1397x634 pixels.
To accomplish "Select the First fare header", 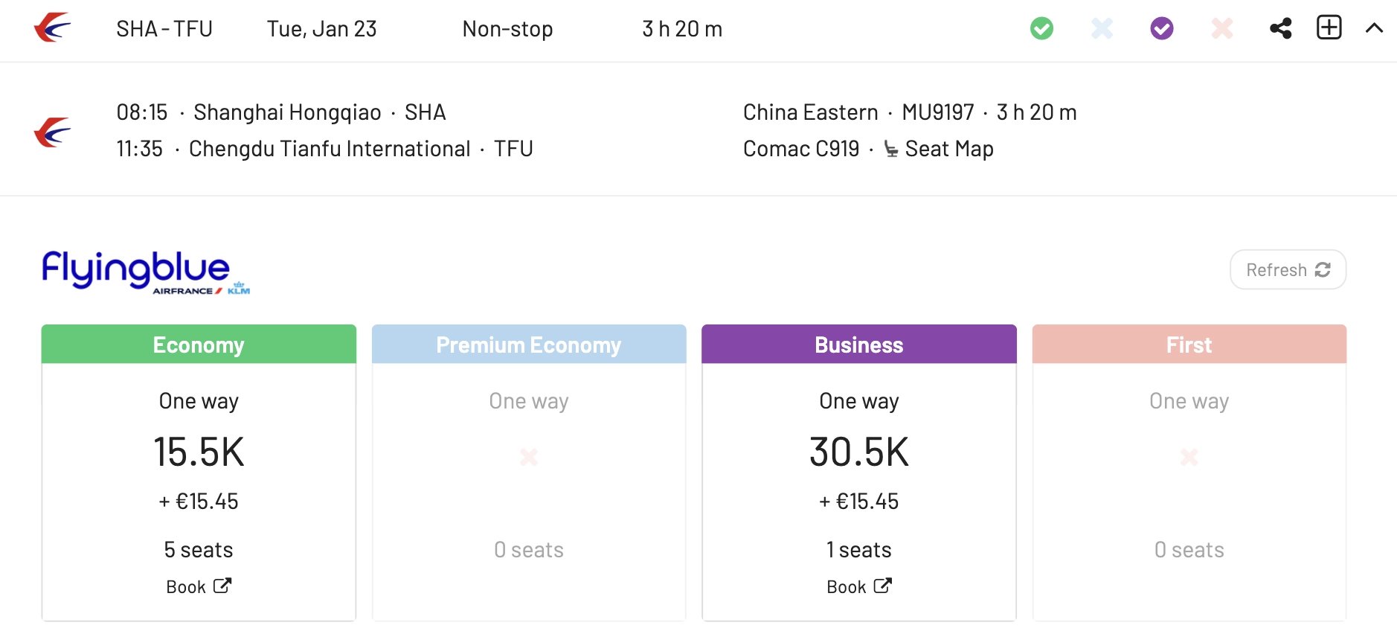I will pyautogui.click(x=1189, y=345).
